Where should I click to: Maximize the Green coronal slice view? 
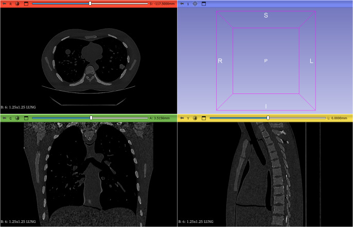(26, 118)
